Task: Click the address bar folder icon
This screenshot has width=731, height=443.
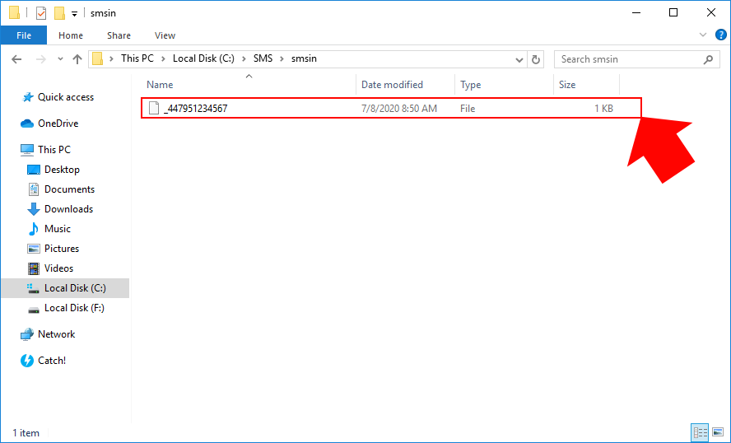Action: [x=97, y=58]
